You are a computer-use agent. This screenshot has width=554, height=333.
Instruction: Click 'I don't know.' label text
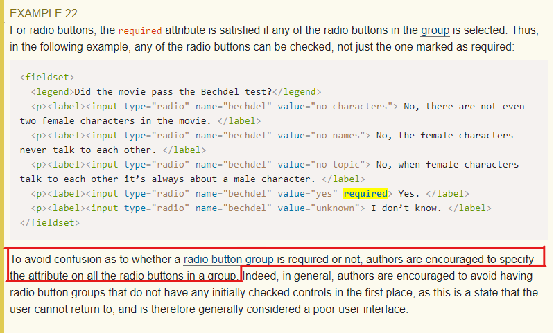coord(406,208)
